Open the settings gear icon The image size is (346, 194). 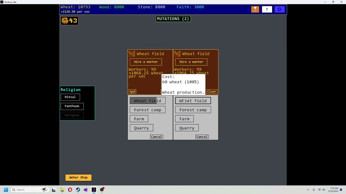coord(280,9)
